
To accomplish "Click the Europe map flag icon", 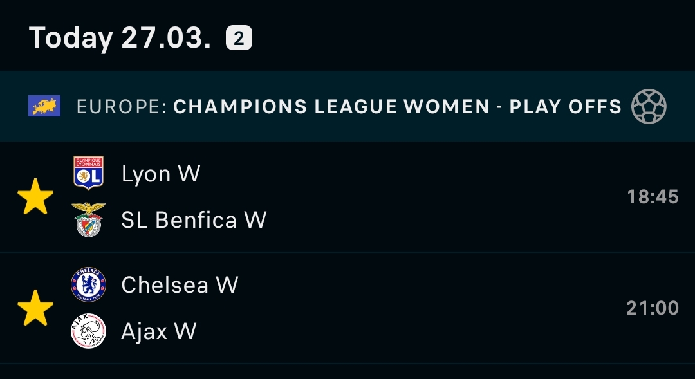I will point(44,106).
